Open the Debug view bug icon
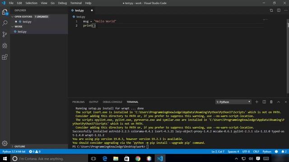This screenshot has height=162, width=289. [x=5, y=45]
